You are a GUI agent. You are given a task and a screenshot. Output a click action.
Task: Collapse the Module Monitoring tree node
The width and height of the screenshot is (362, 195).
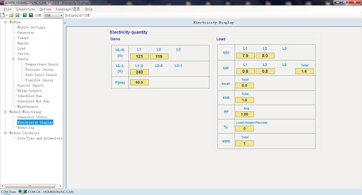click(5, 112)
